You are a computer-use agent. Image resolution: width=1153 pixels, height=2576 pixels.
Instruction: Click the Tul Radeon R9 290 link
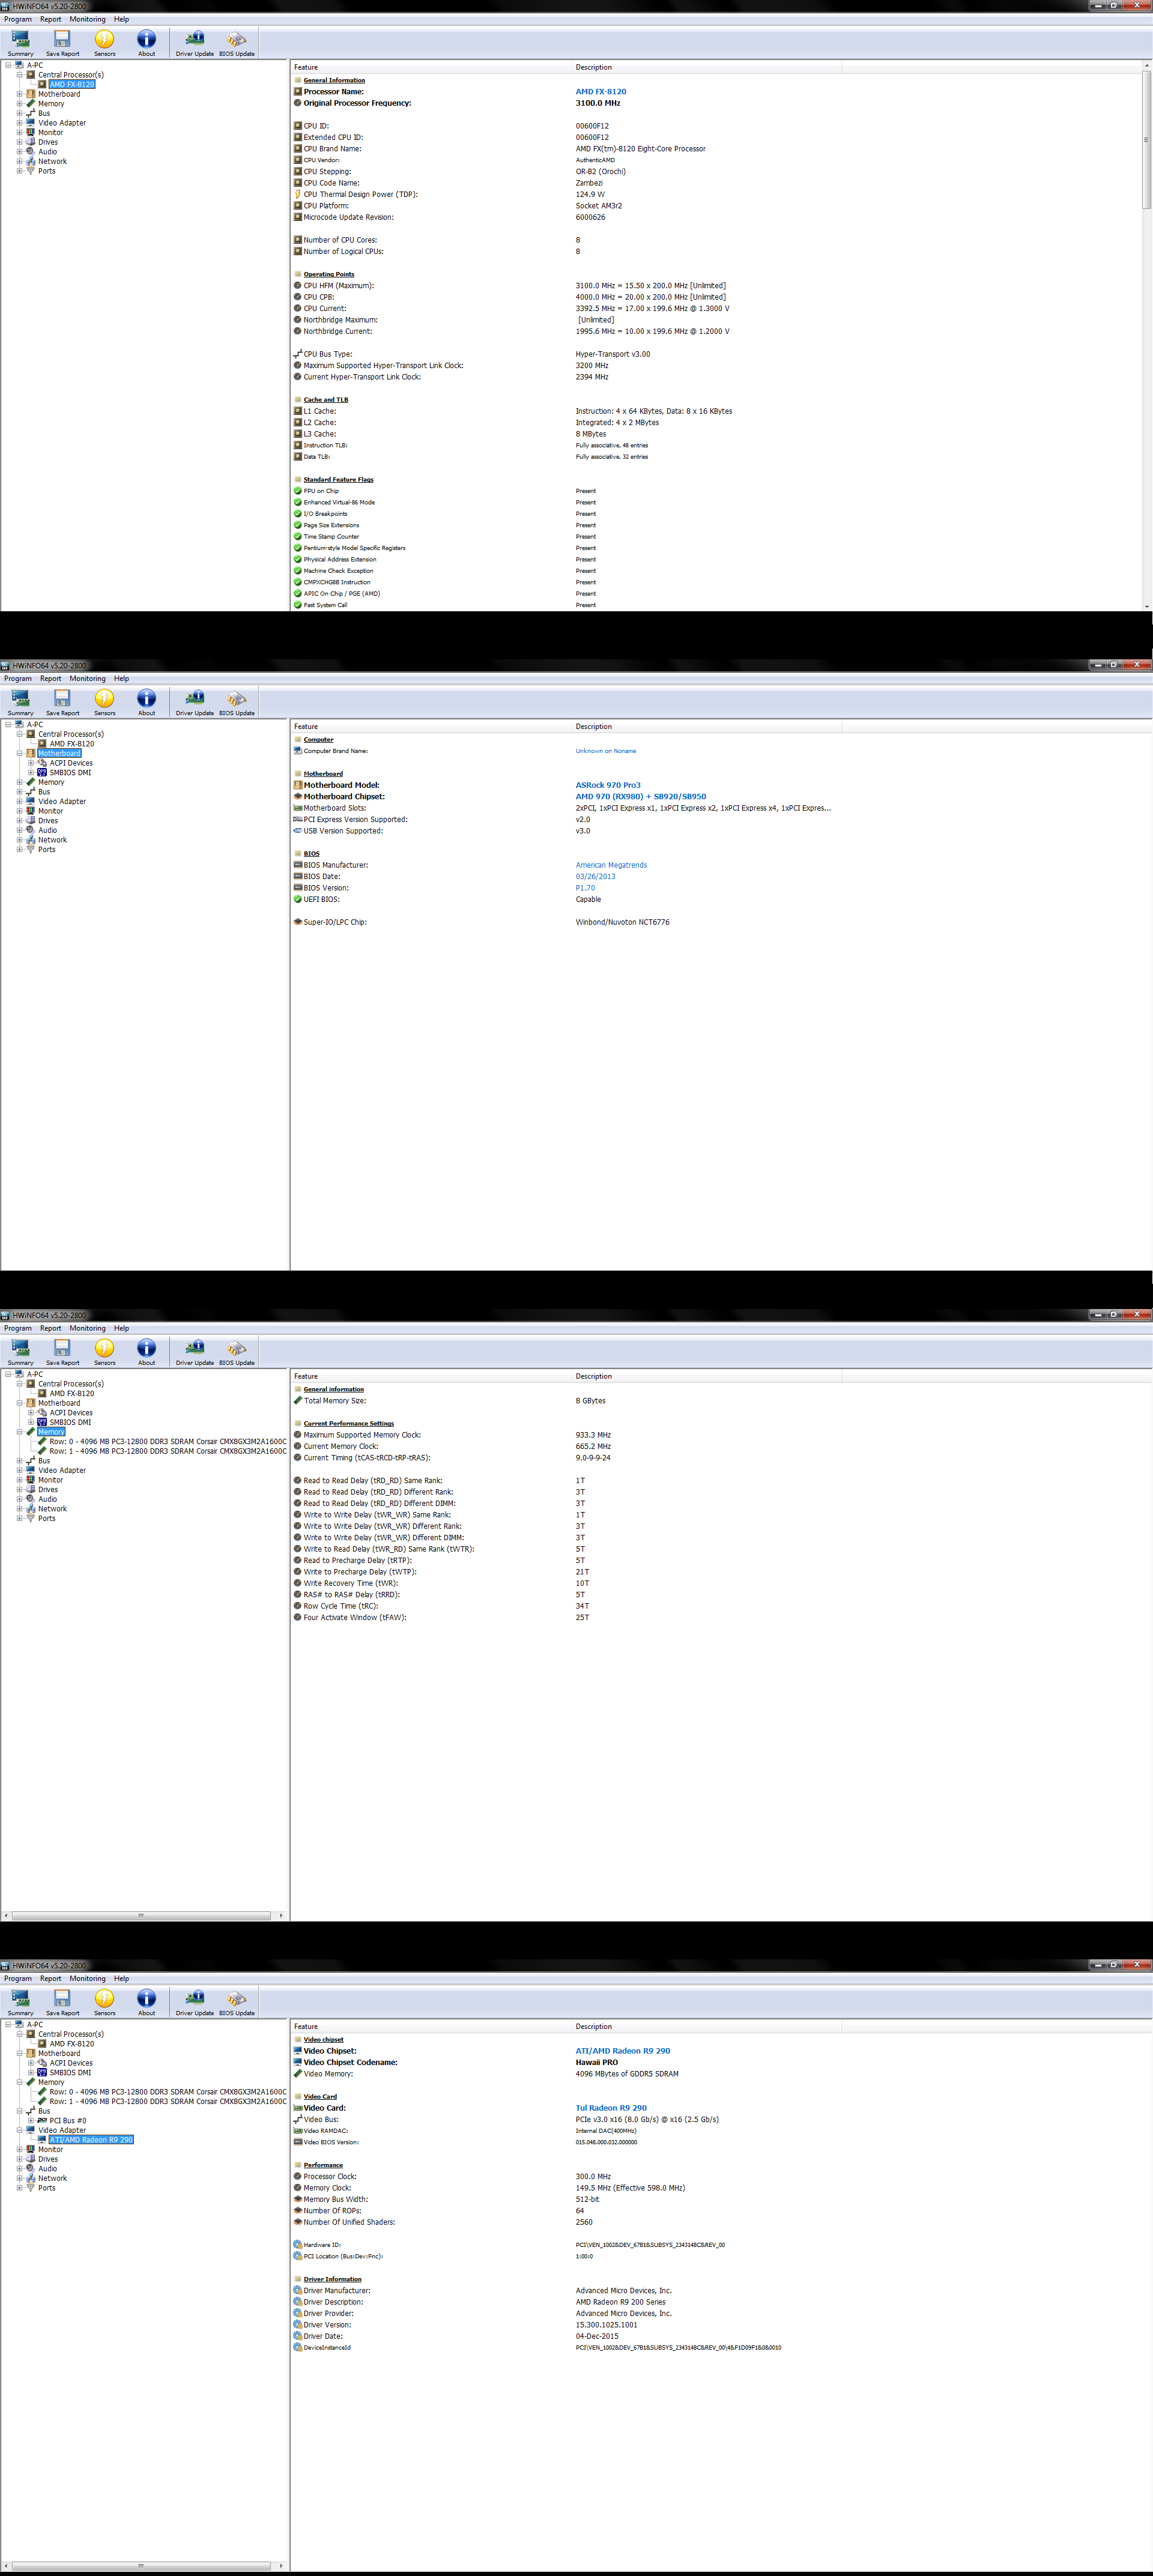(x=610, y=2108)
